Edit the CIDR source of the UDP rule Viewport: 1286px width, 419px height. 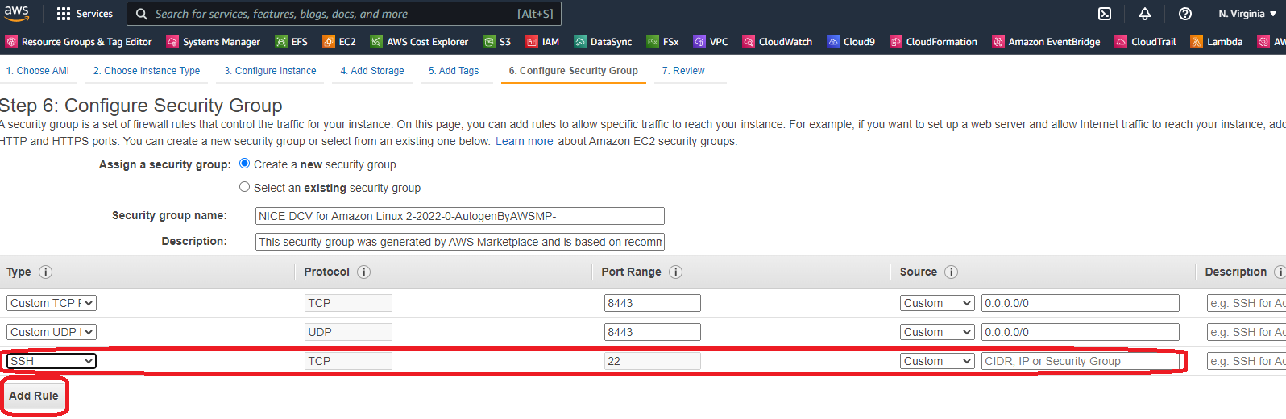coord(1081,332)
